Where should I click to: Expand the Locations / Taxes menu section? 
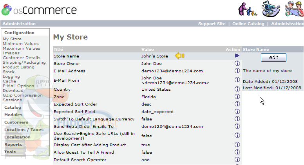[24, 129]
